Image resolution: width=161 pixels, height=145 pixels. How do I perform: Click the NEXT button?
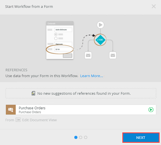click(x=141, y=137)
